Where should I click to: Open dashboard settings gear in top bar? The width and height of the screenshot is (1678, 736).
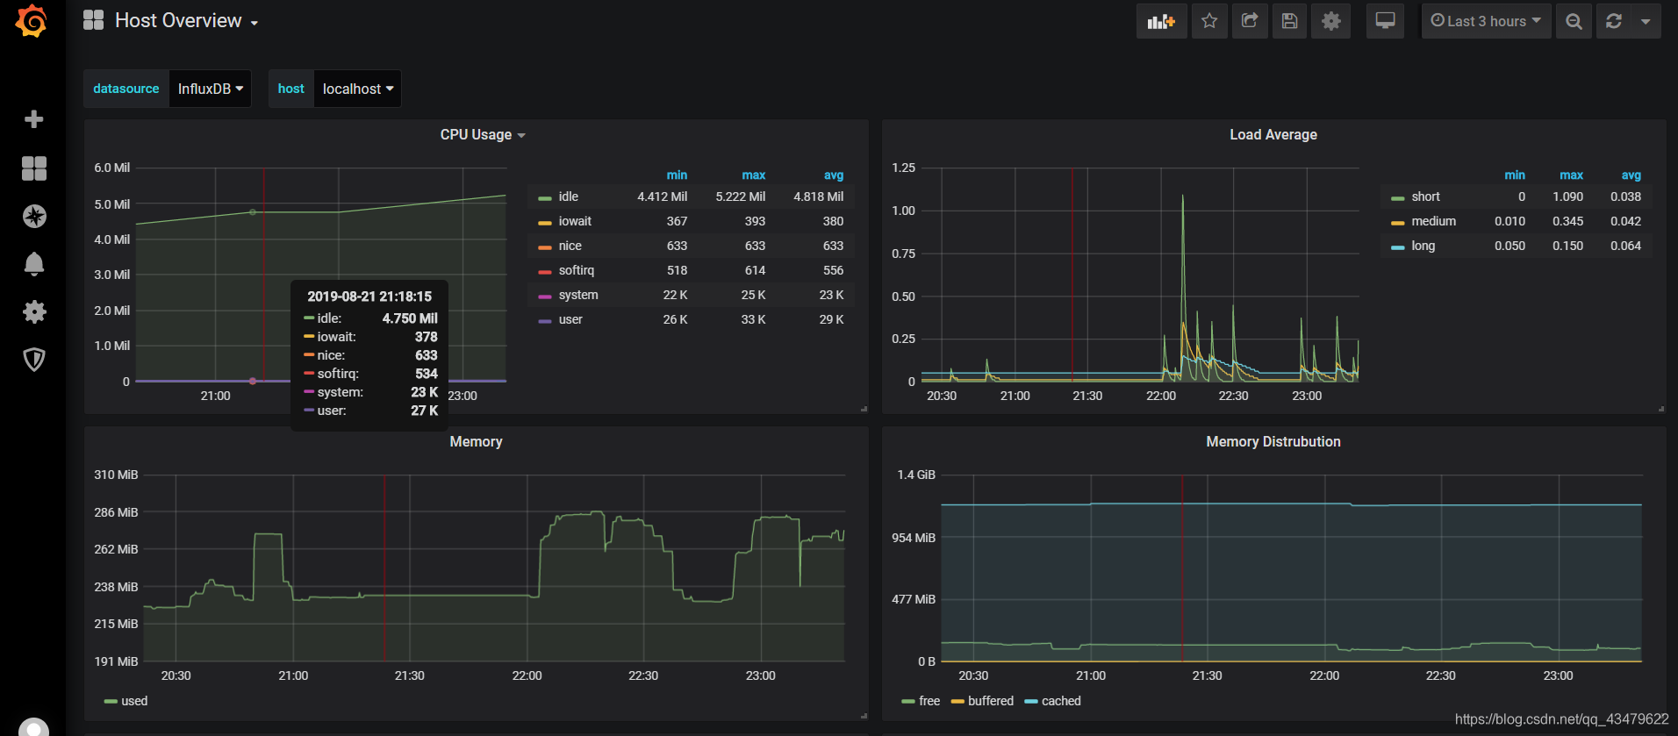1331,21
